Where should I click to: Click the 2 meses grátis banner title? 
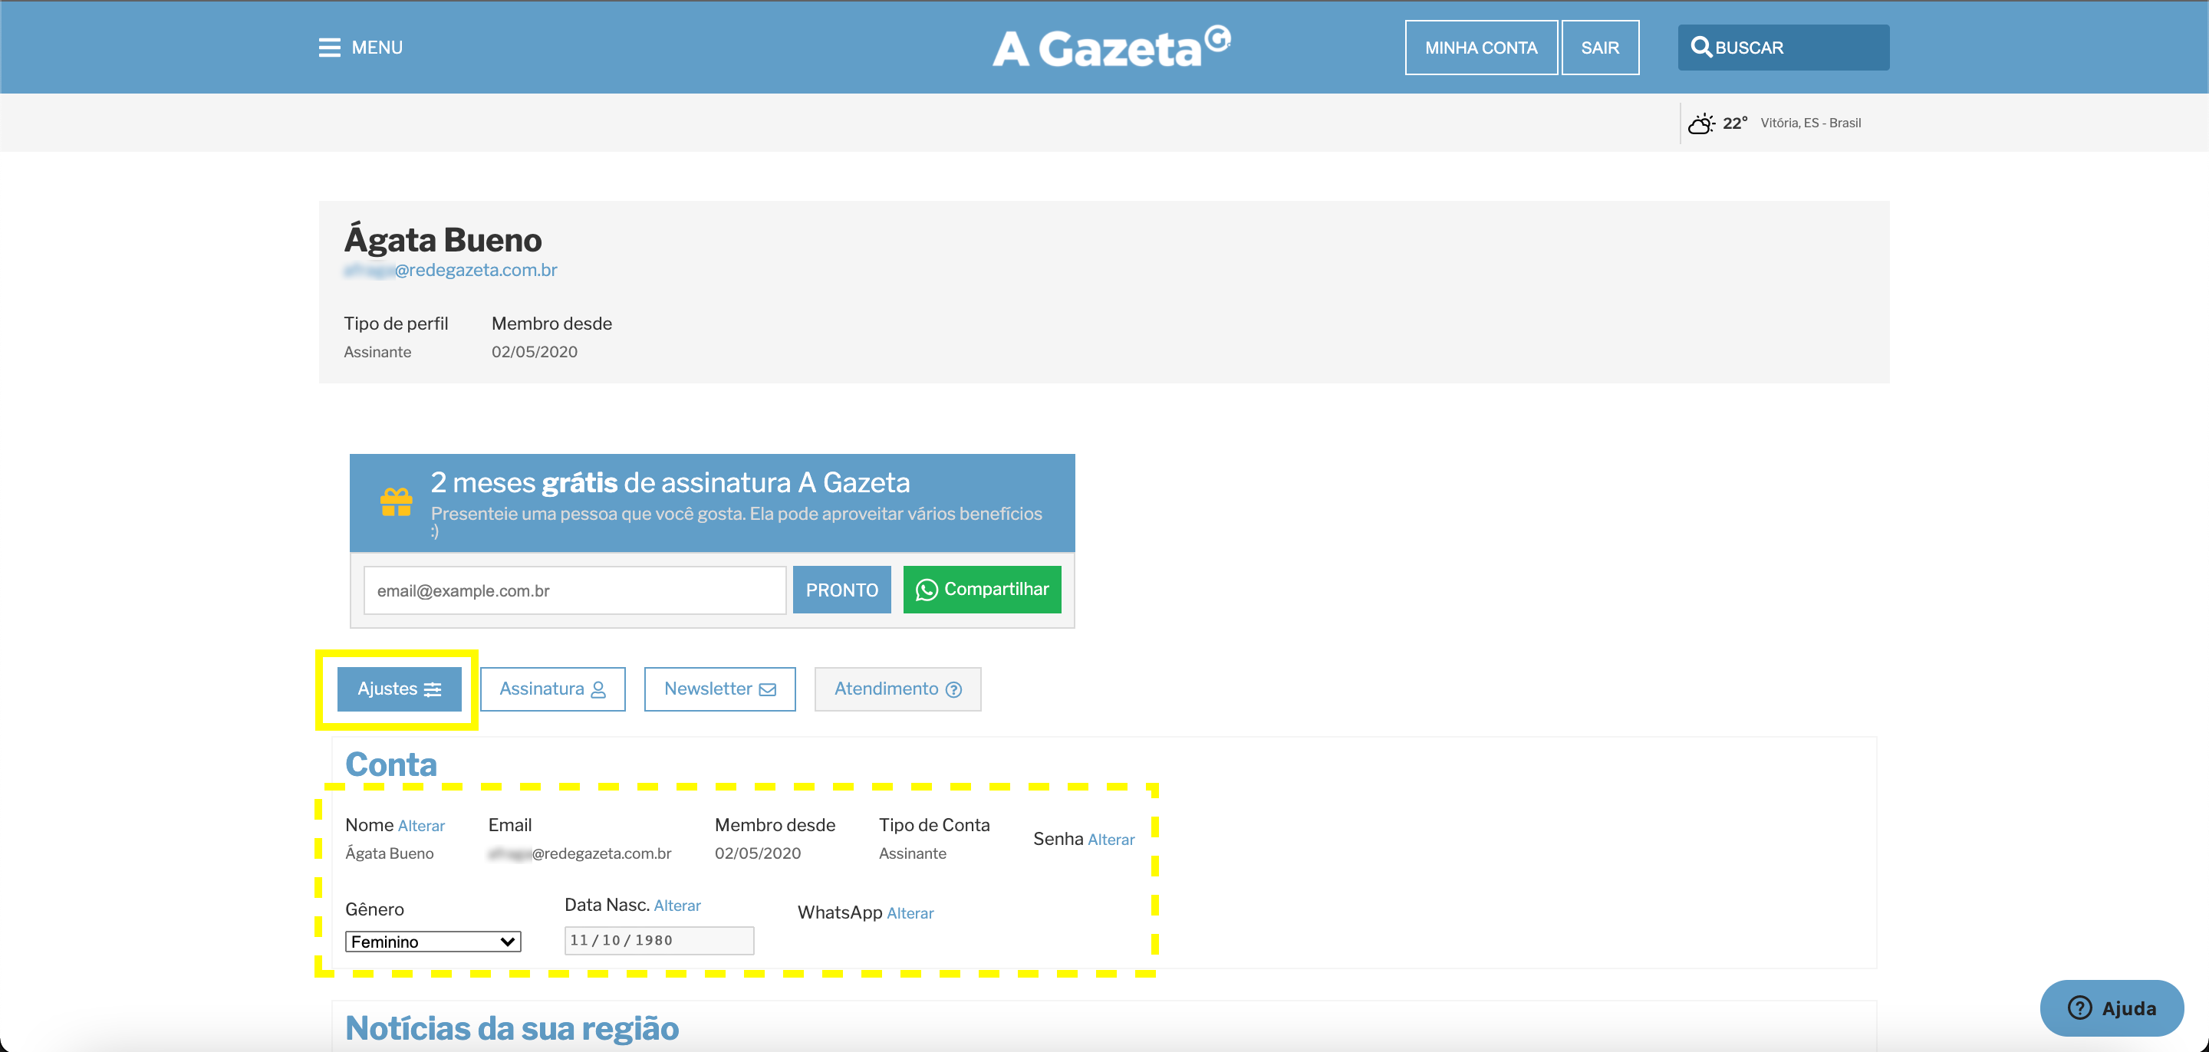pyautogui.click(x=670, y=483)
